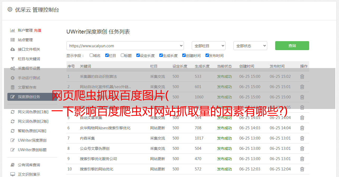Open 栏目与关键词 in the sidebar
339x177 pixels.
29,59
